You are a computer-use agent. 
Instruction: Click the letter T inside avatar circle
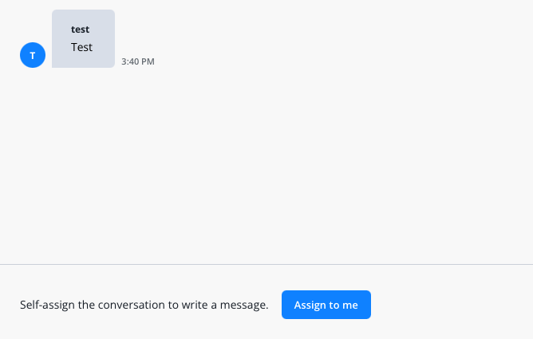click(x=32, y=55)
